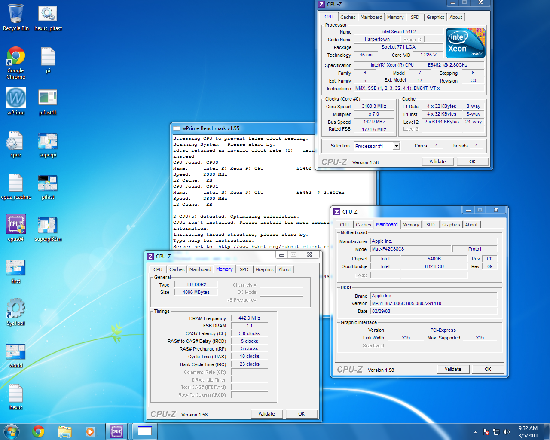Click Validate in Mainboard CPU-Z window

[453, 369]
